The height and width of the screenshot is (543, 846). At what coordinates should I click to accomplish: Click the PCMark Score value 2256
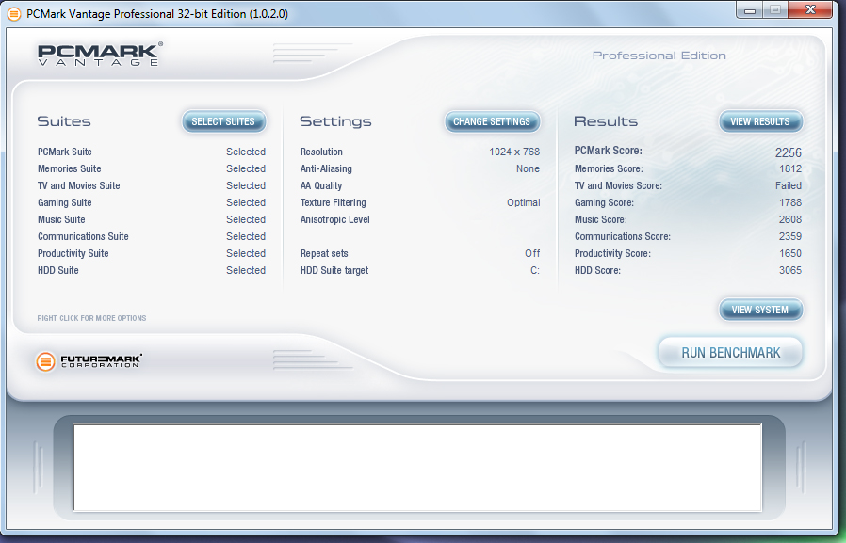coord(789,152)
